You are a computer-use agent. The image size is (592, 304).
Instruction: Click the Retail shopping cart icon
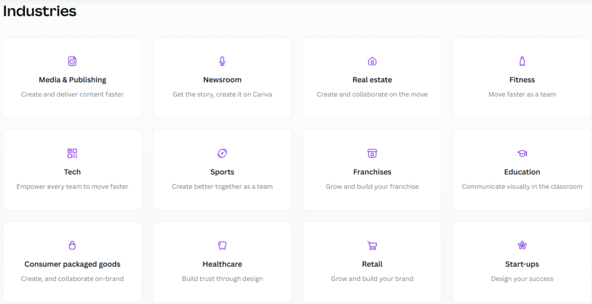pyautogui.click(x=372, y=246)
